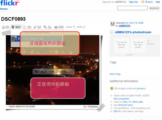This screenshot has width=162, height=120.
Task: Click the green privacy status icon
Action: tap(112, 88)
